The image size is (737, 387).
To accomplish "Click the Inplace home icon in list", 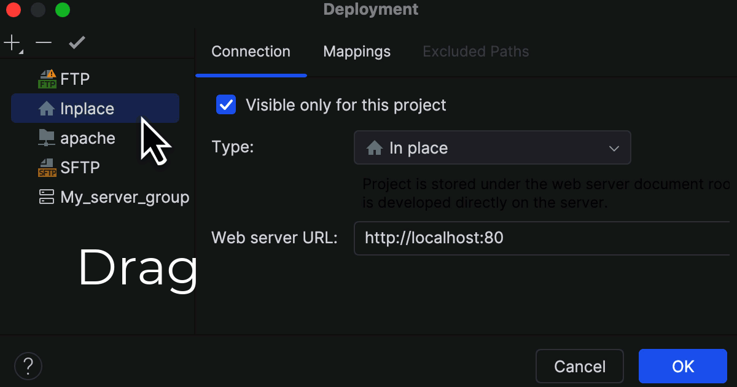I will [x=47, y=109].
